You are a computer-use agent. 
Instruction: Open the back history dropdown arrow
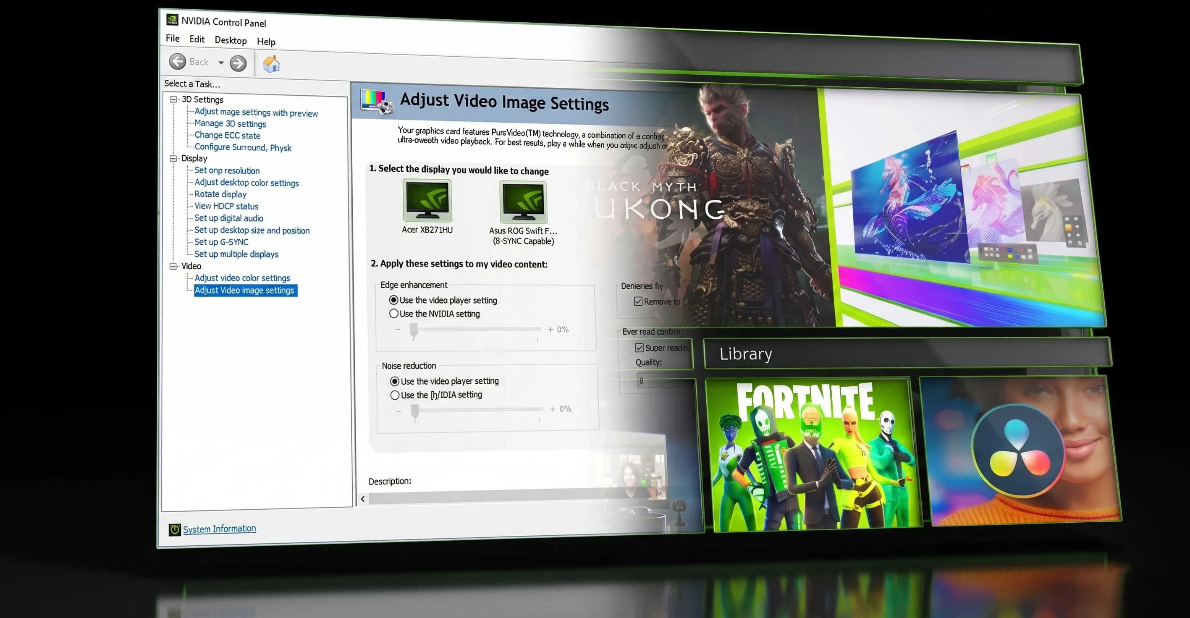pyautogui.click(x=221, y=63)
